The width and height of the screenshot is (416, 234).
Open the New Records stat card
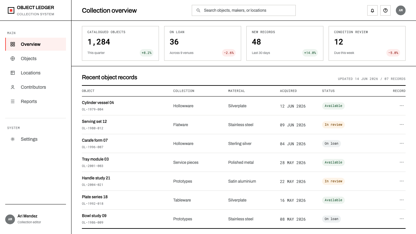tap(285, 43)
